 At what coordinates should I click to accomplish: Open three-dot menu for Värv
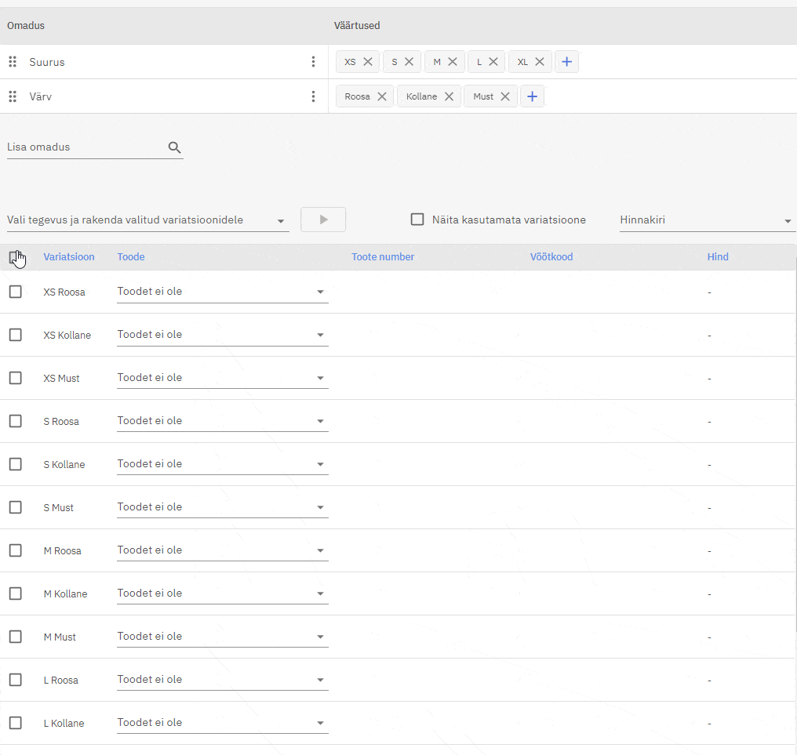(313, 96)
